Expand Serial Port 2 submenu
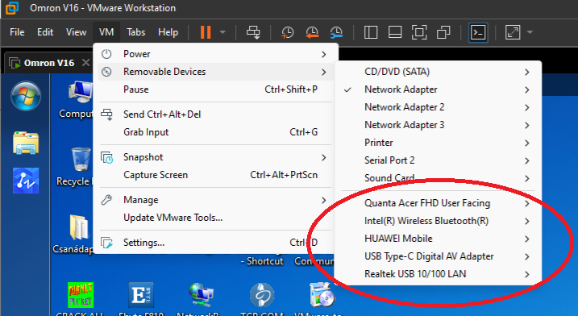This screenshot has width=578, height=316. tap(438, 160)
